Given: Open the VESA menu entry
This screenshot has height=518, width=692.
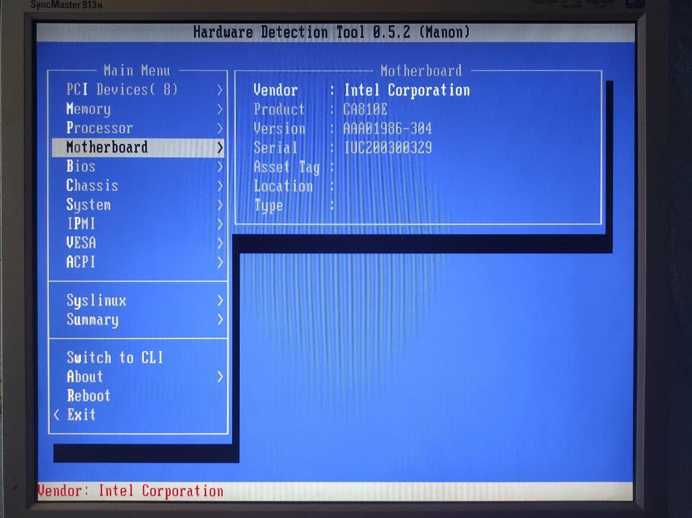Looking at the screenshot, I should point(81,243).
